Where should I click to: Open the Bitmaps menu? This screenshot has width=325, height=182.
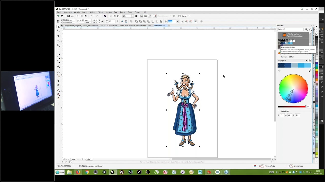[108, 12]
